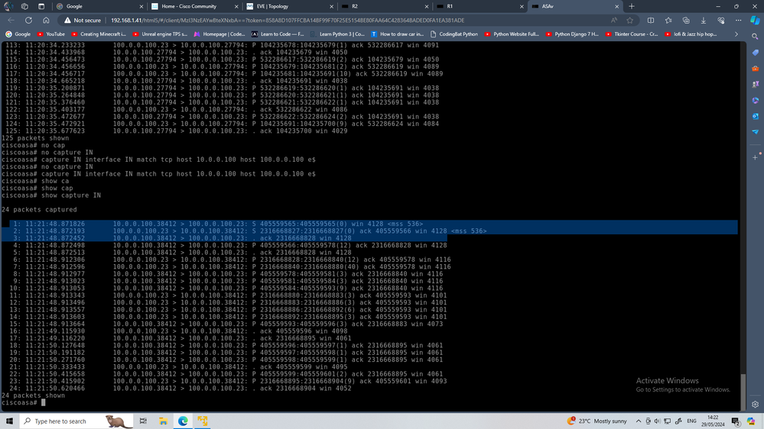Open sidebar Shopping tag icon
This screenshot has width=764, height=429.
click(756, 53)
